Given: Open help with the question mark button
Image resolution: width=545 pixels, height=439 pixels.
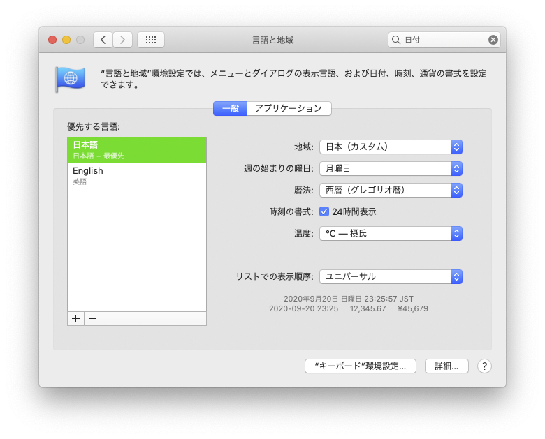Looking at the screenshot, I should [484, 366].
